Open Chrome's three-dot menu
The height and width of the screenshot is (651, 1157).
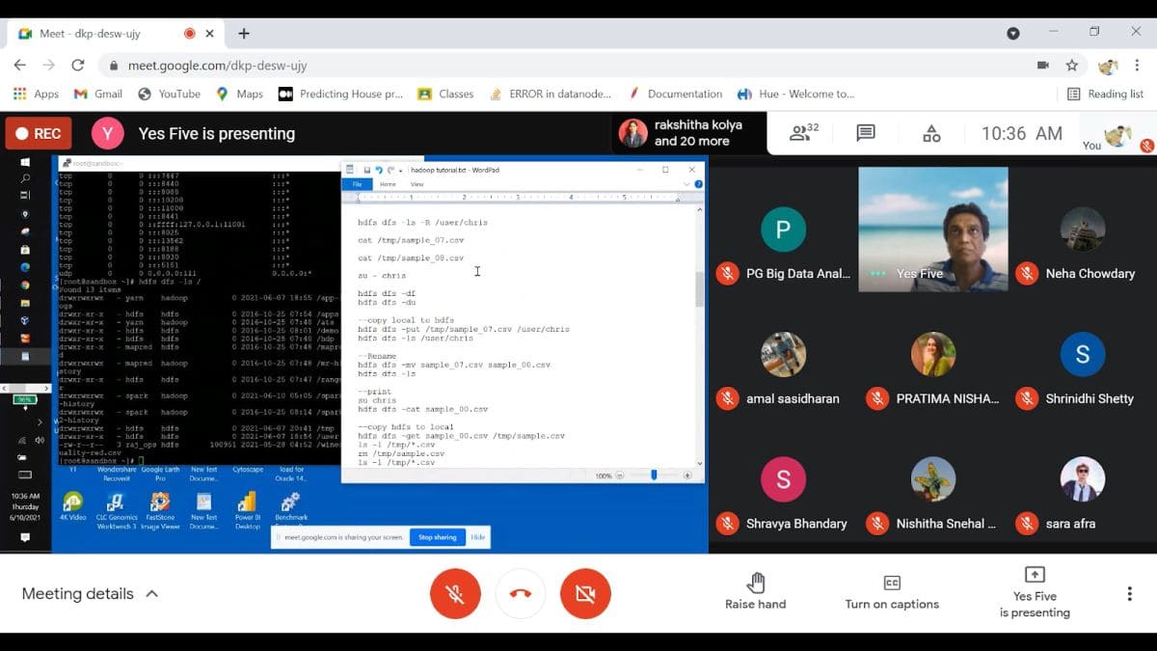point(1138,66)
